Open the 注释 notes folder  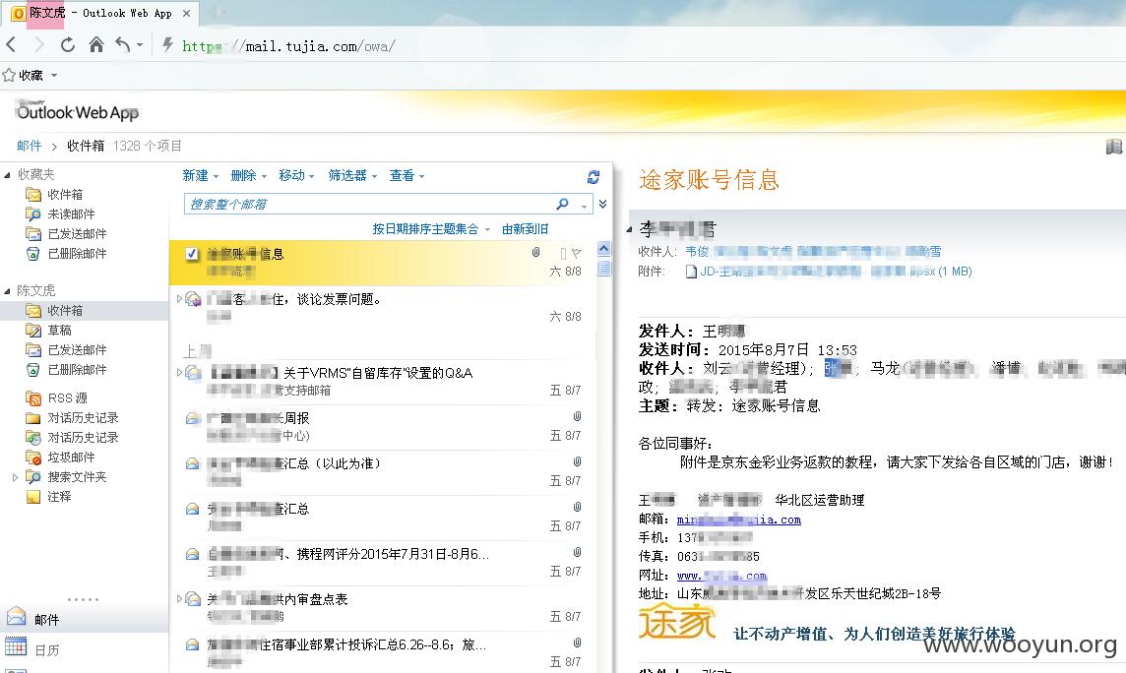(59, 497)
